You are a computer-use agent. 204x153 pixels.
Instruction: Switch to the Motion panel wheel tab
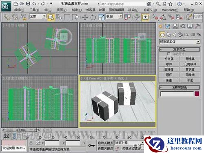pos(183,26)
